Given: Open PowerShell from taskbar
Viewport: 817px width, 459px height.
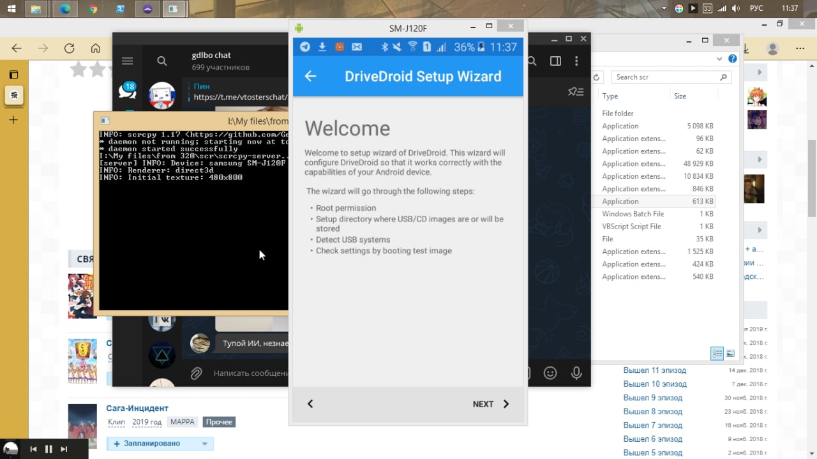Looking at the screenshot, I should (x=120, y=9).
